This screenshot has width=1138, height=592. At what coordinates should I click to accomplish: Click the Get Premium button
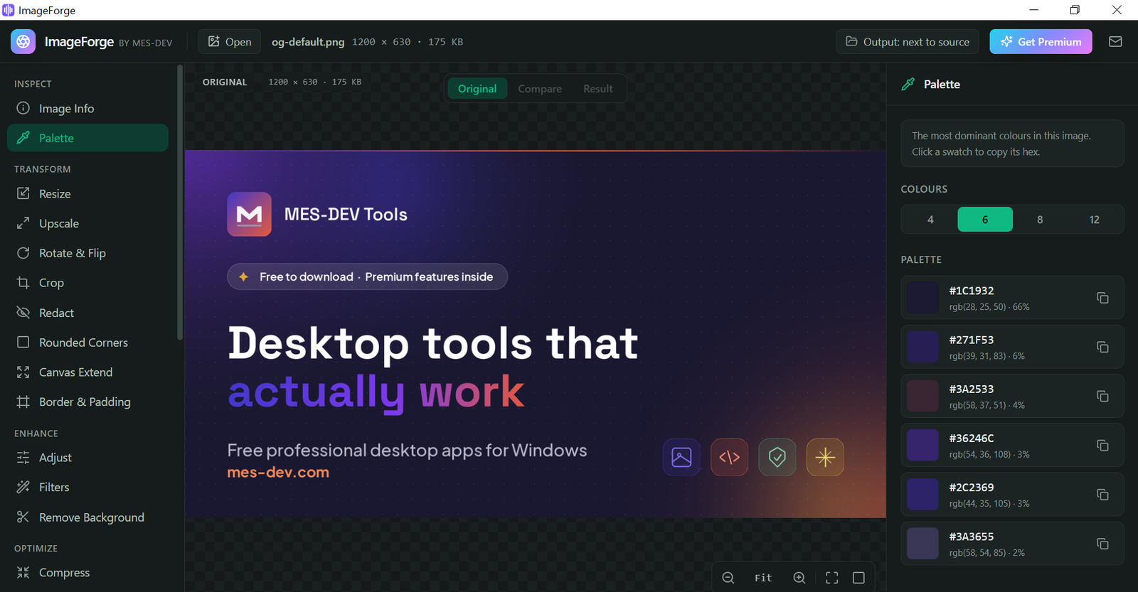coord(1041,42)
